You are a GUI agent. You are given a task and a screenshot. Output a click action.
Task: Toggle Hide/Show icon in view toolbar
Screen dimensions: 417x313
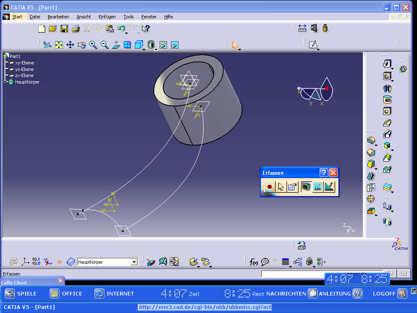coord(163,45)
